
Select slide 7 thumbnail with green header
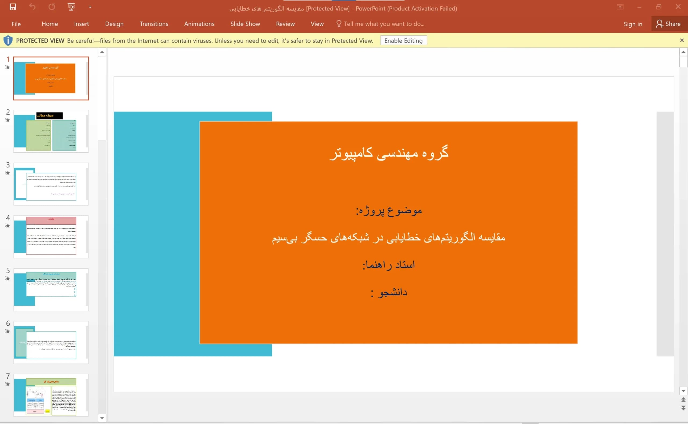pyautogui.click(x=51, y=395)
